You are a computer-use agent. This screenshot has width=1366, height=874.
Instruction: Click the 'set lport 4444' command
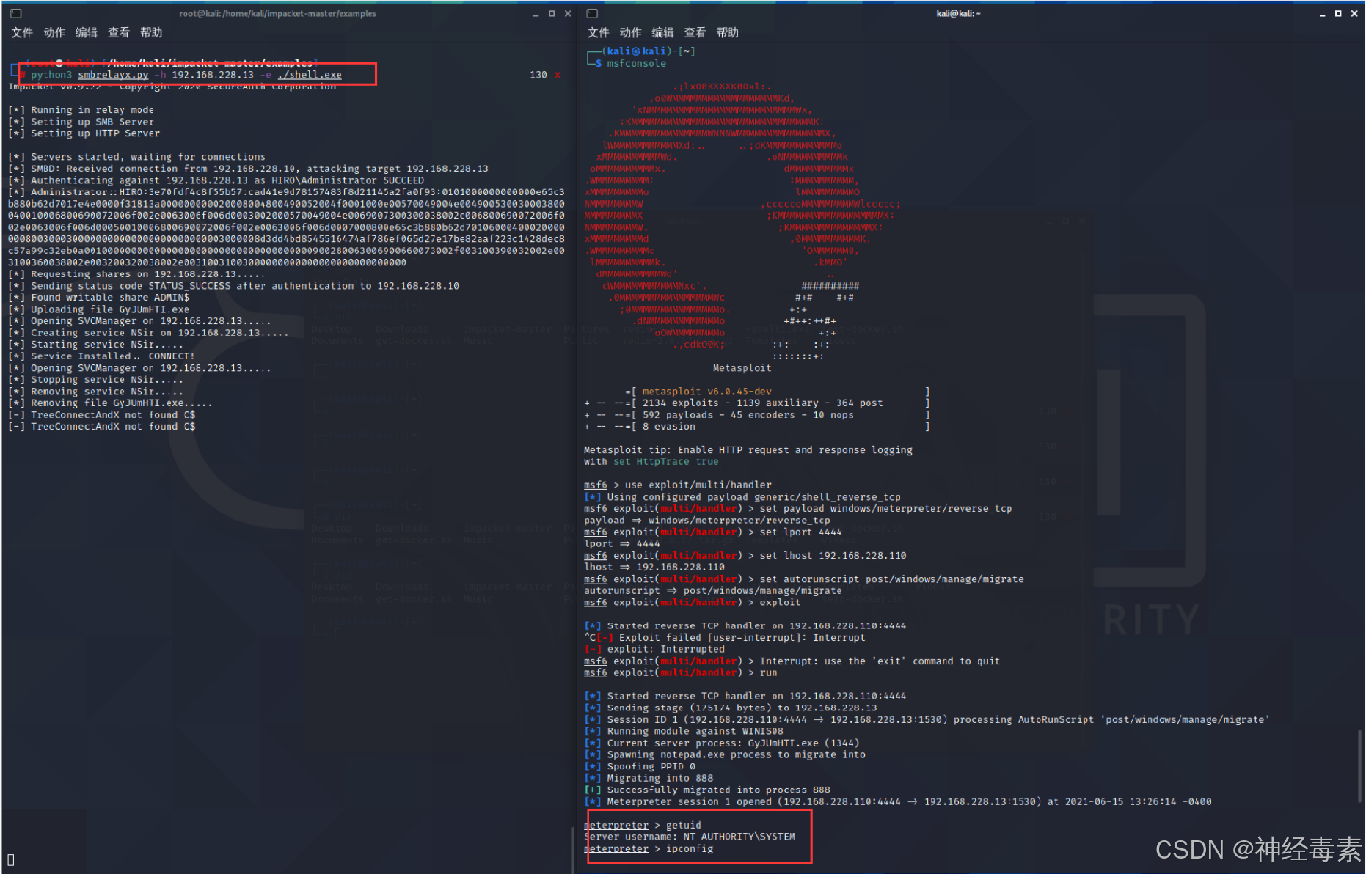pyautogui.click(x=800, y=532)
